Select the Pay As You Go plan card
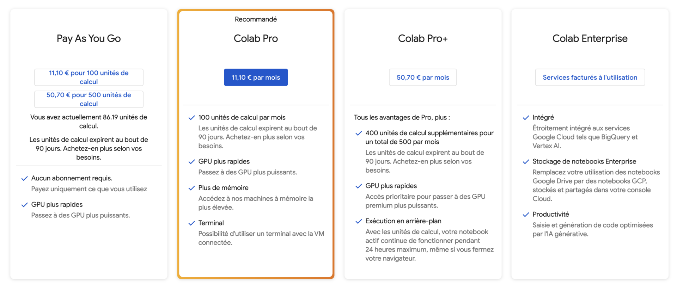Viewport: 677px width, 291px height. coord(89,38)
